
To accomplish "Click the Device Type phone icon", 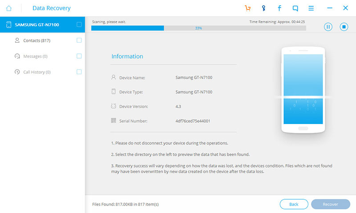I will click(113, 92).
